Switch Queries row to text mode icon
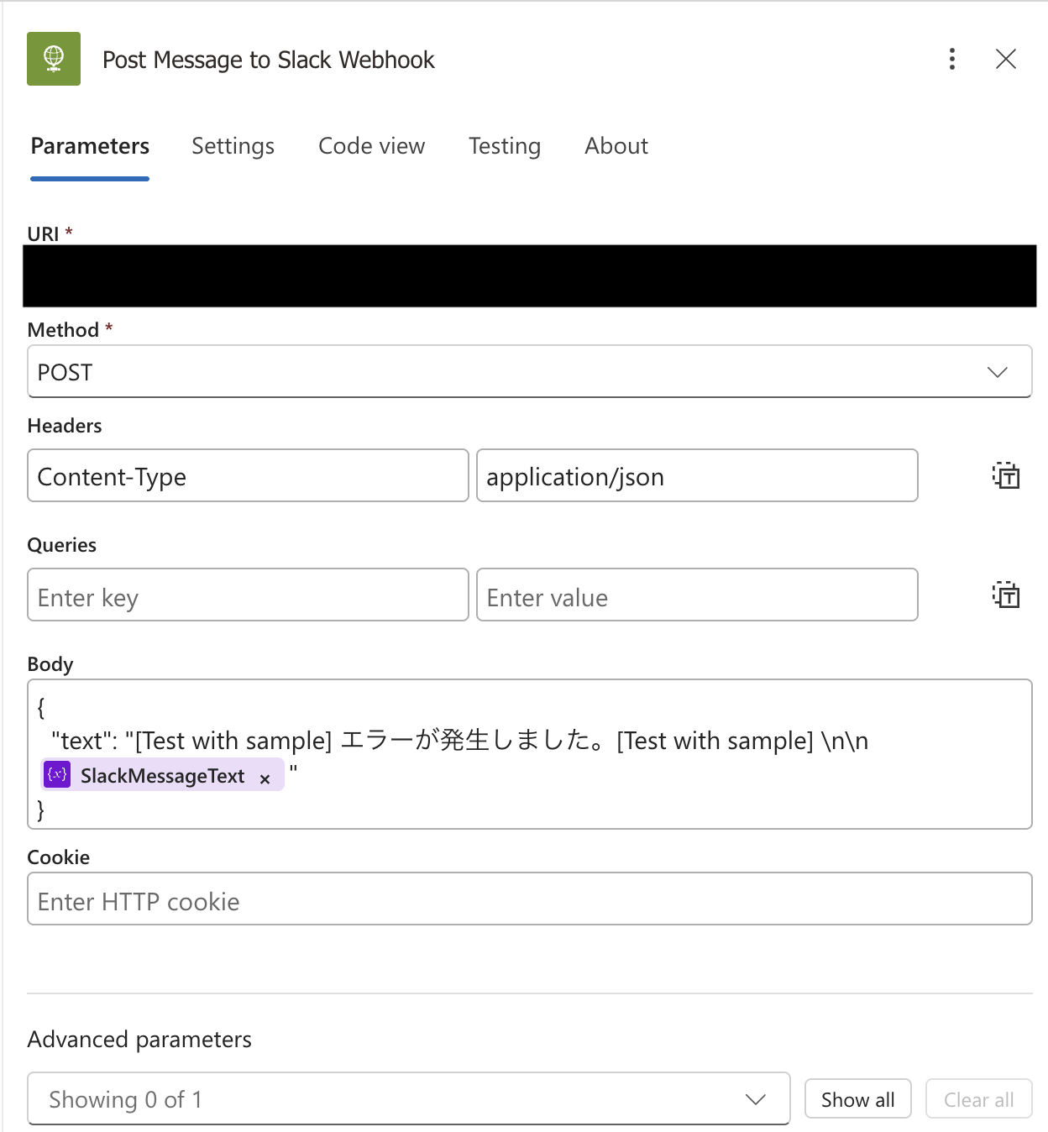The height and width of the screenshot is (1132, 1048). [1006, 595]
